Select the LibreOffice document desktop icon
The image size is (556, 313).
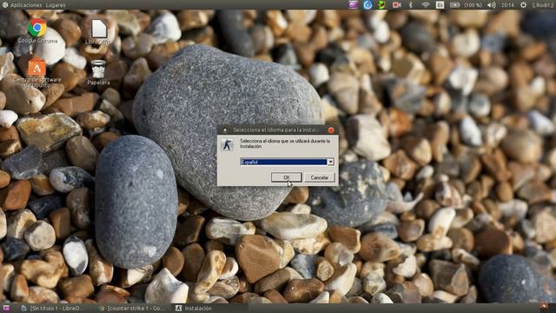(99, 29)
